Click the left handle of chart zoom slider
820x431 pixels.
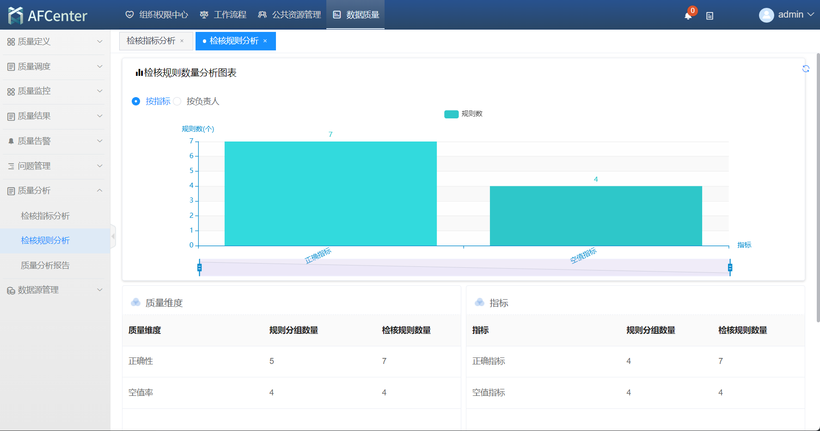point(199,267)
